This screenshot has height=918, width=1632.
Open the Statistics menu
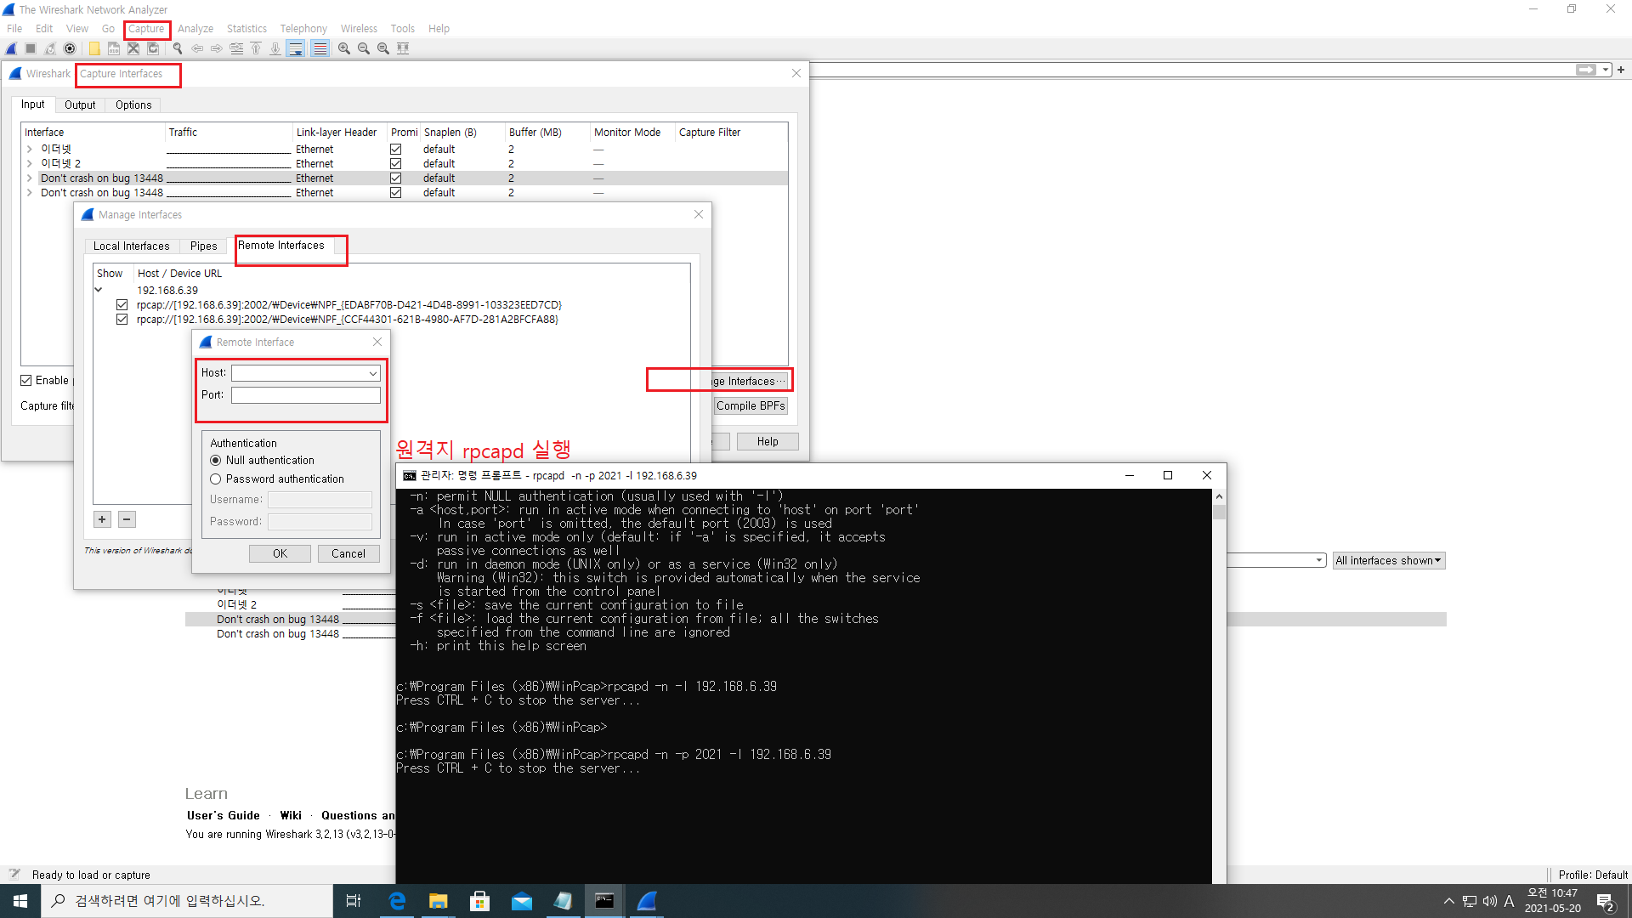tap(246, 29)
